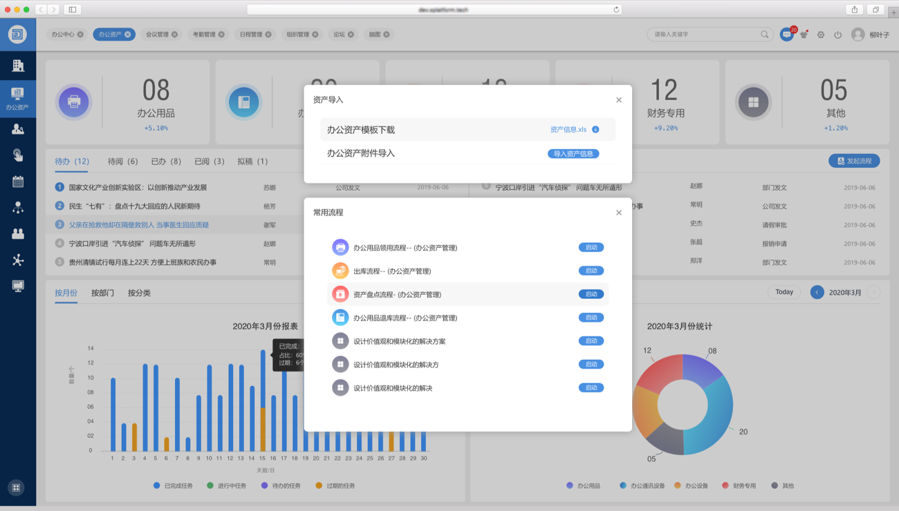
Task: Open the theme (shirt) icon in header
Action: pos(804,35)
